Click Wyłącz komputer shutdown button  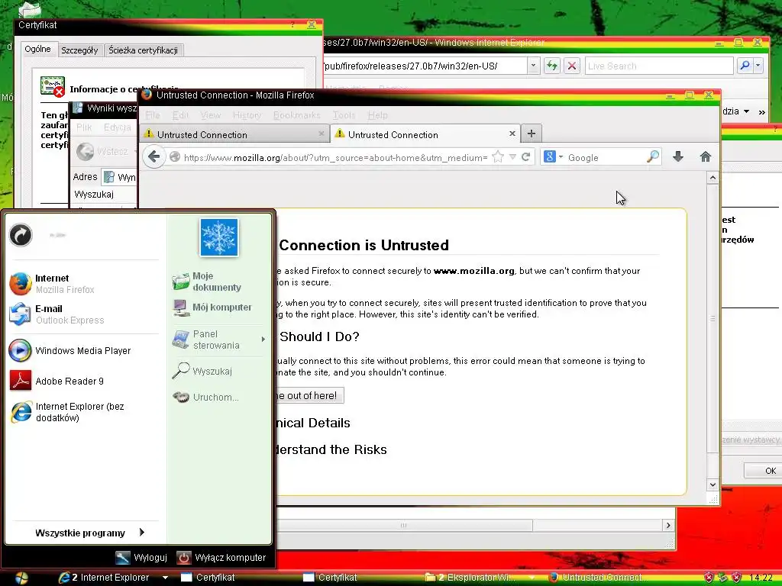click(222, 557)
